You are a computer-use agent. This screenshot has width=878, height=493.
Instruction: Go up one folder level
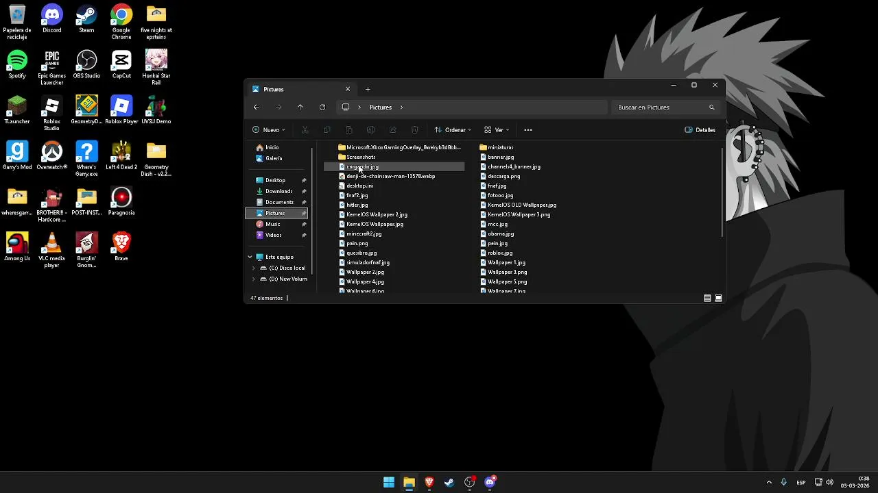click(x=300, y=108)
